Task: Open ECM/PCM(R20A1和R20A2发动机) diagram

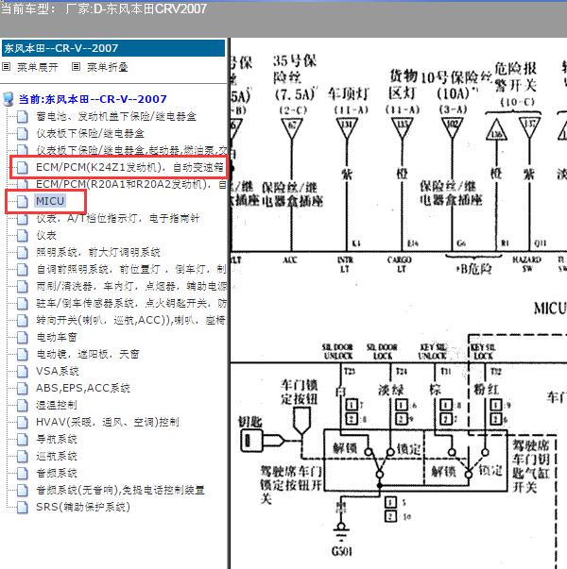Action: point(131,184)
